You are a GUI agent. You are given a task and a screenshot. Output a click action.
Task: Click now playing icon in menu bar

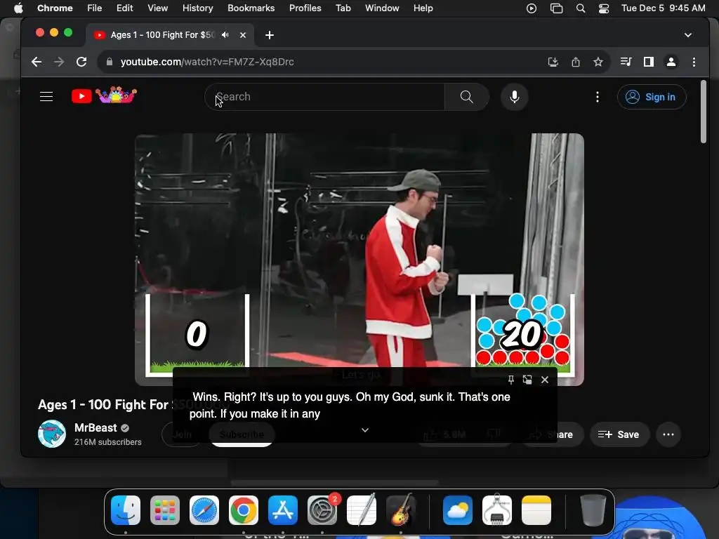(x=532, y=8)
